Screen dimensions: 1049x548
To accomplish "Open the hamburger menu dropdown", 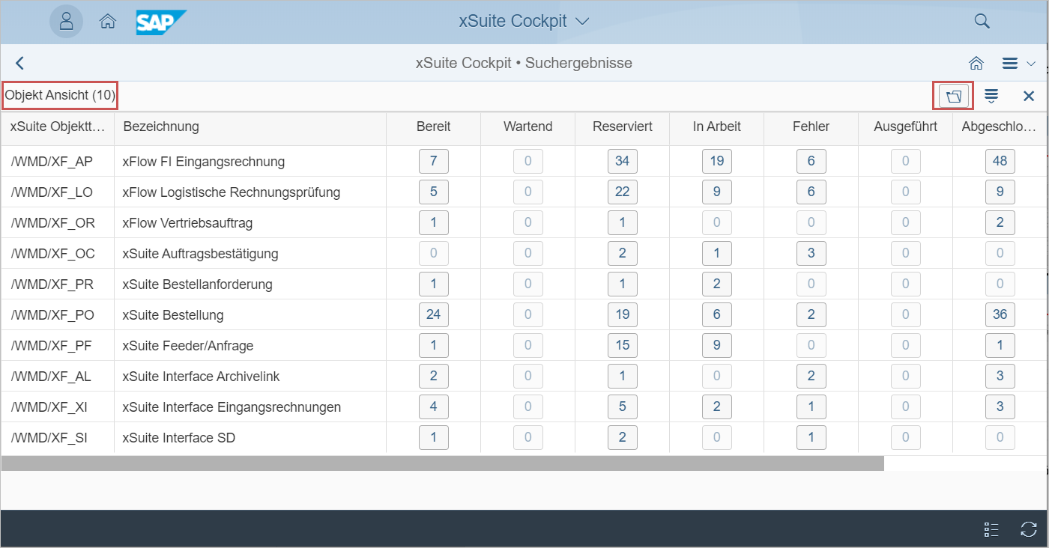I will pyautogui.click(x=1018, y=64).
